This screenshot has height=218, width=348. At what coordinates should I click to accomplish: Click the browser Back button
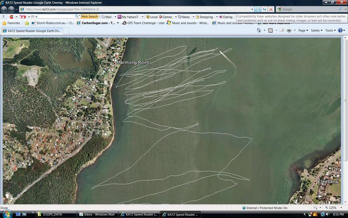pyautogui.click(x=5, y=9)
